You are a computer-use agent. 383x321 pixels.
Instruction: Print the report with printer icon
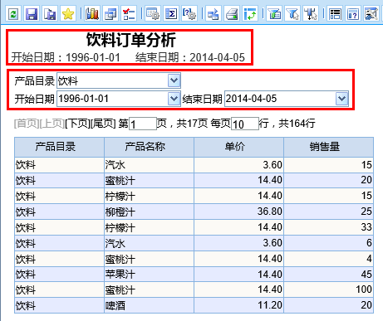pos(232,14)
